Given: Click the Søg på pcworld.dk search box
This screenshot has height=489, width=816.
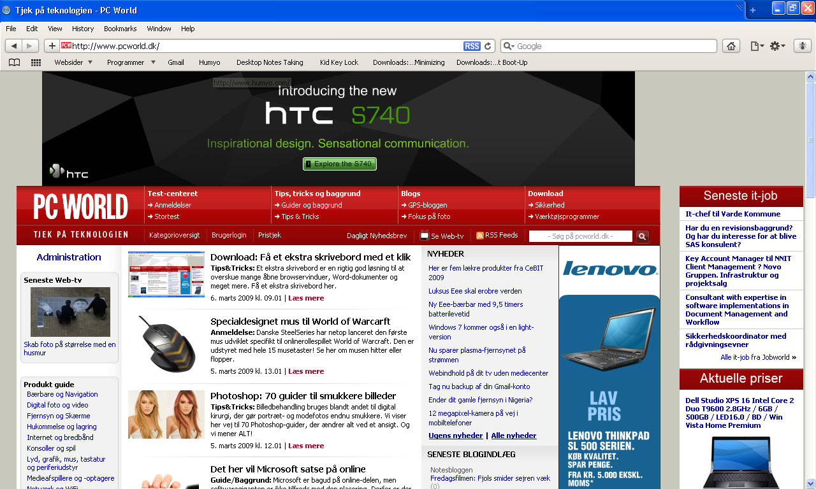Looking at the screenshot, I should tap(581, 236).
